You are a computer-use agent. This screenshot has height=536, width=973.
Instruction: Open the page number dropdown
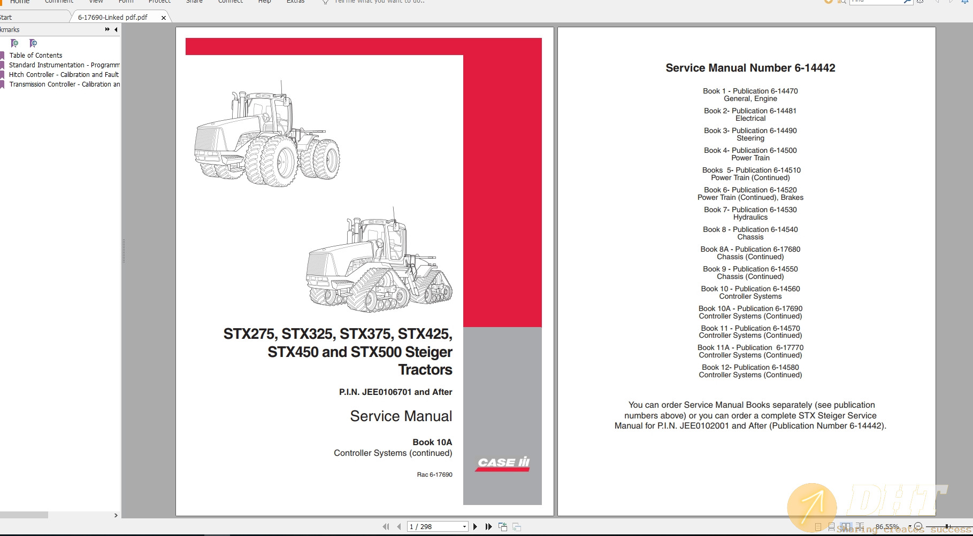click(x=464, y=526)
